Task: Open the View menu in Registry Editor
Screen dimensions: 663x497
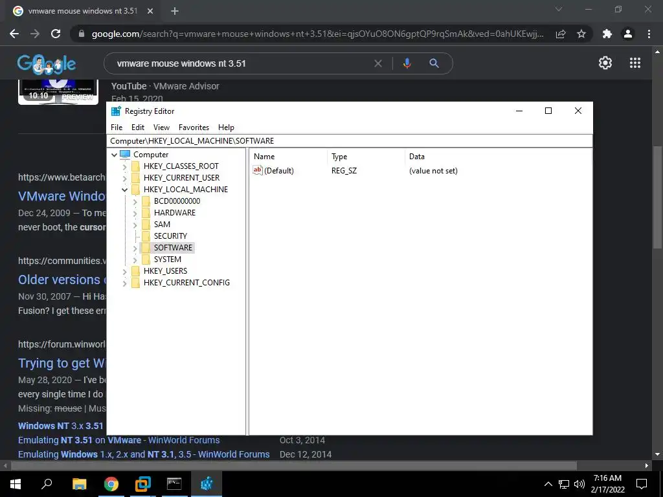Action: tap(161, 127)
